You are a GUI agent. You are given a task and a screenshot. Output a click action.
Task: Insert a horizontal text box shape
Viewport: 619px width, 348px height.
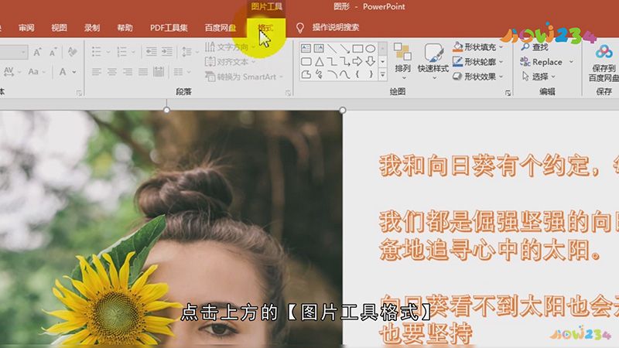coord(306,49)
